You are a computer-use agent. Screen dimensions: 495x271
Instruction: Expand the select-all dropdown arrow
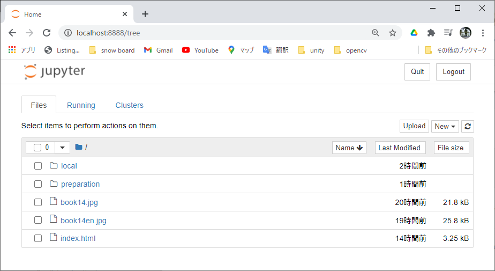[x=63, y=148]
